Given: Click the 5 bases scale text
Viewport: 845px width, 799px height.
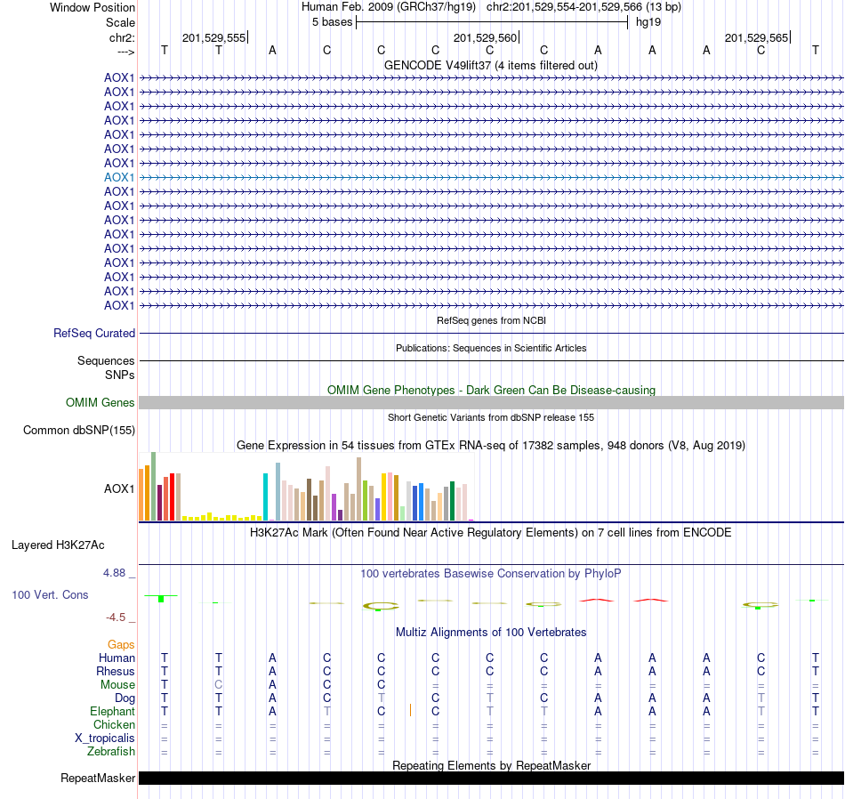Looking at the screenshot, I should pos(332,22).
